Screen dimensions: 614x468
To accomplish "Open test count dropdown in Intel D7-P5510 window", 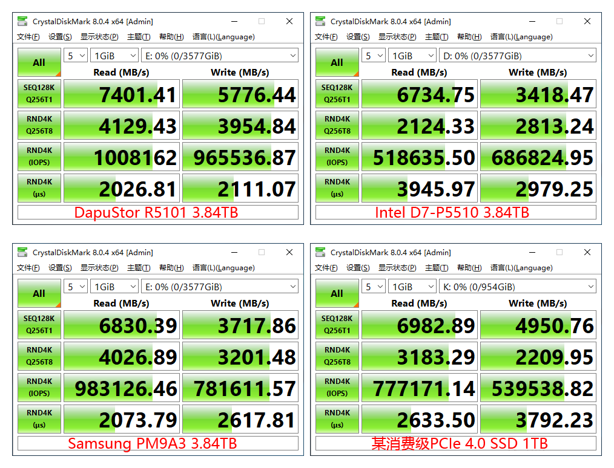I will coord(374,56).
